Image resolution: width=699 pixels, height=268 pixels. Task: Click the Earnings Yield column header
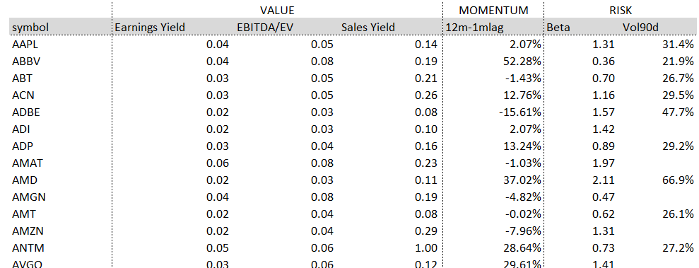pyautogui.click(x=150, y=28)
